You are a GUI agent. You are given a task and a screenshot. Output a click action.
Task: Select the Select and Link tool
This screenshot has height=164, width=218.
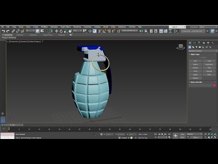click(13, 31)
